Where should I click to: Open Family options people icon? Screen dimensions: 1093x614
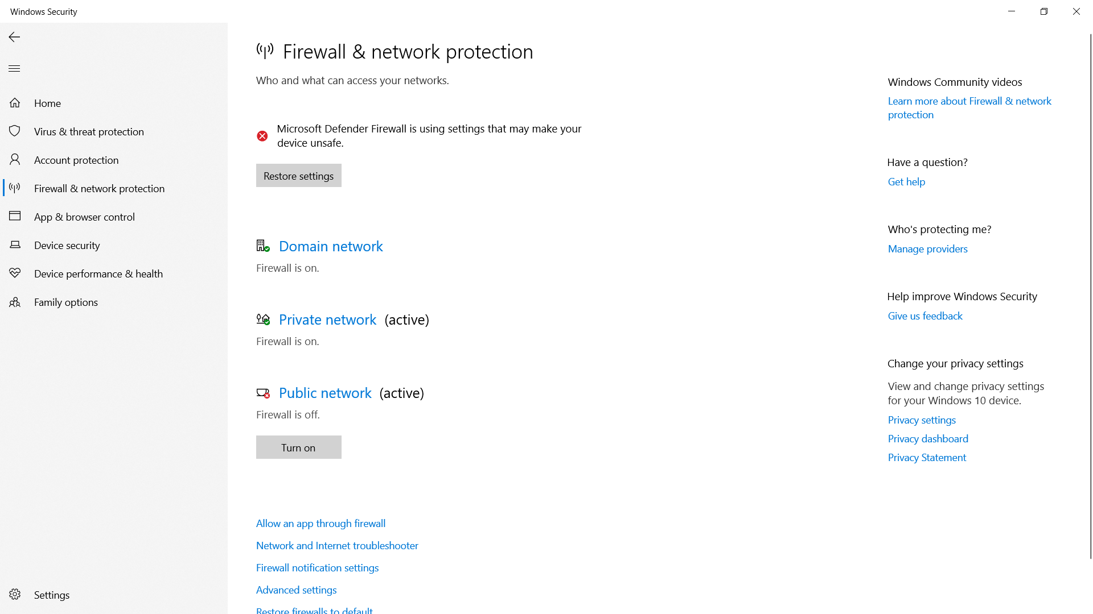(x=15, y=302)
